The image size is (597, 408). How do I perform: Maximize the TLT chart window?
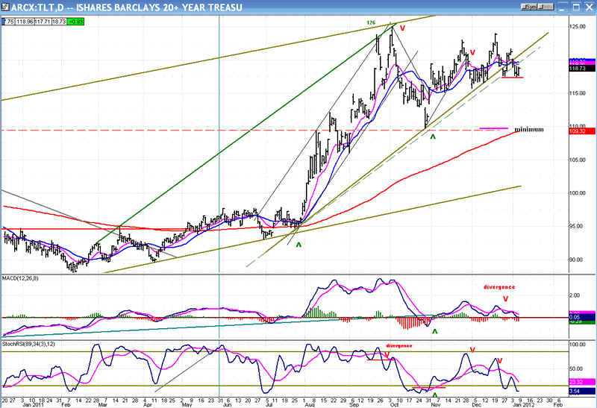click(577, 7)
